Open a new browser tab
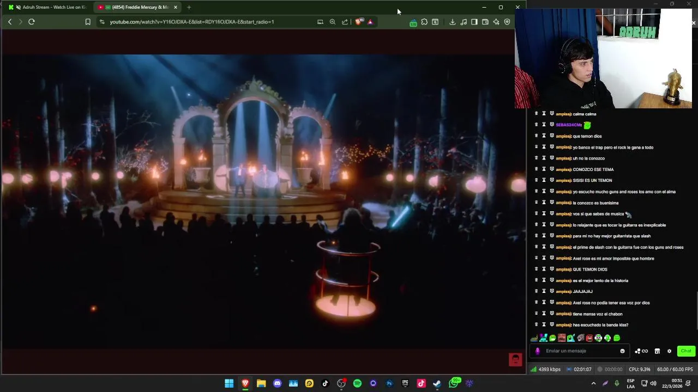698x392 pixels. [189, 7]
